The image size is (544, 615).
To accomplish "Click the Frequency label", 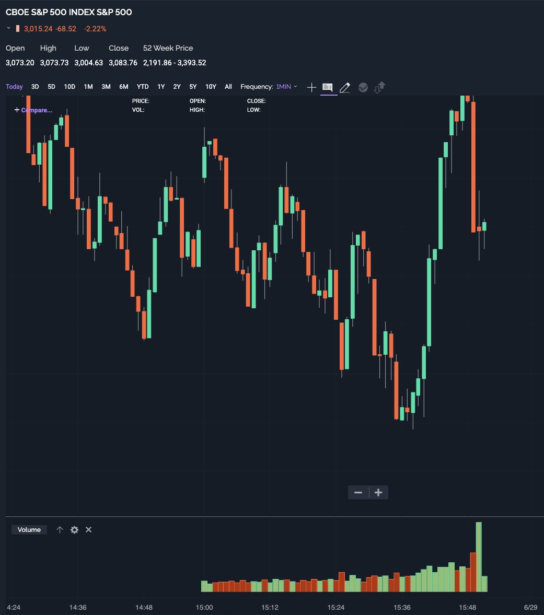I will 257,87.
